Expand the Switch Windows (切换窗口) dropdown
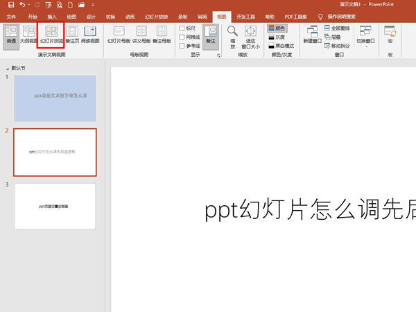The width and height of the screenshot is (416, 312). coord(365,36)
